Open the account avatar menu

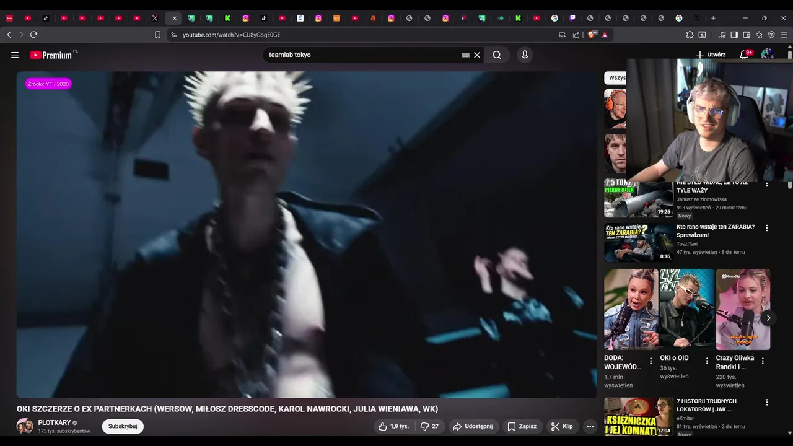point(768,55)
